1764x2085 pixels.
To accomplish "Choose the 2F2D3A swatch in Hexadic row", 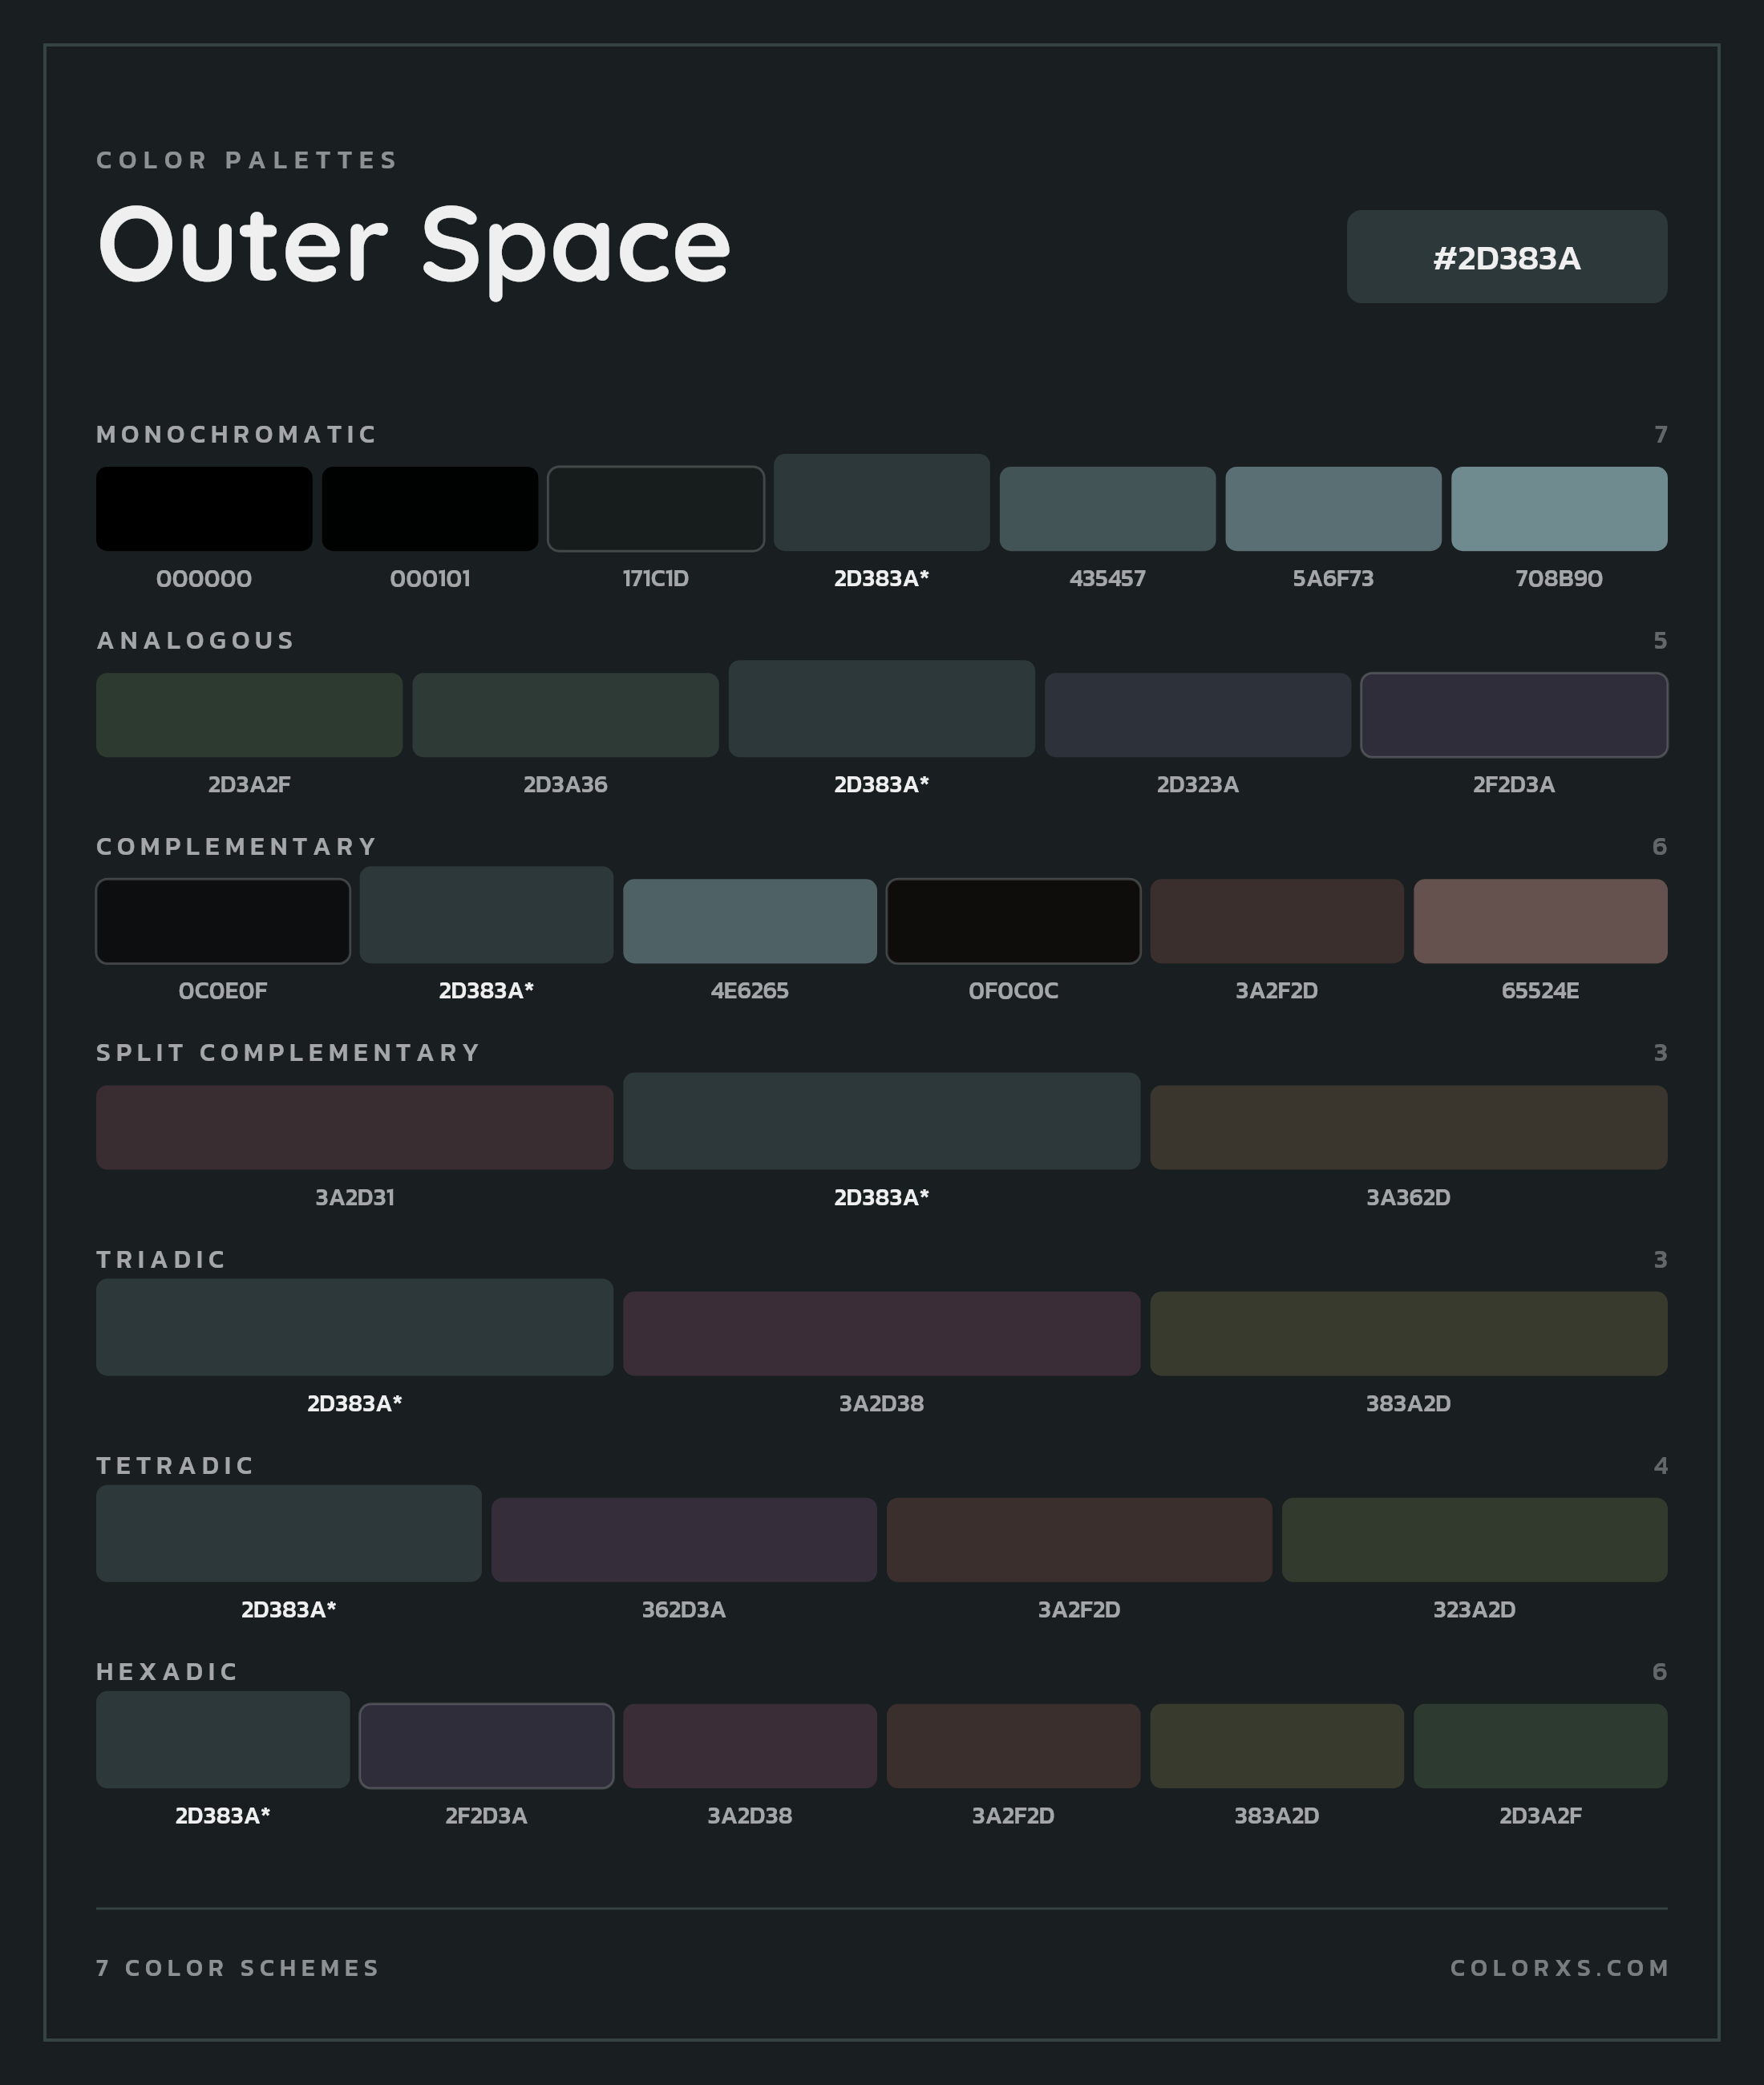I will pyautogui.click(x=486, y=1746).
